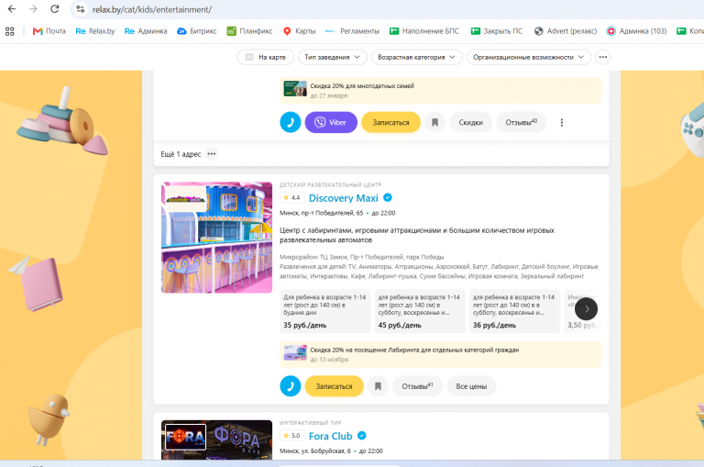The width and height of the screenshot is (704, 467).
Task: Open the Скидка 20% для многодетных семей banner
Action: pyautogui.click(x=440, y=90)
